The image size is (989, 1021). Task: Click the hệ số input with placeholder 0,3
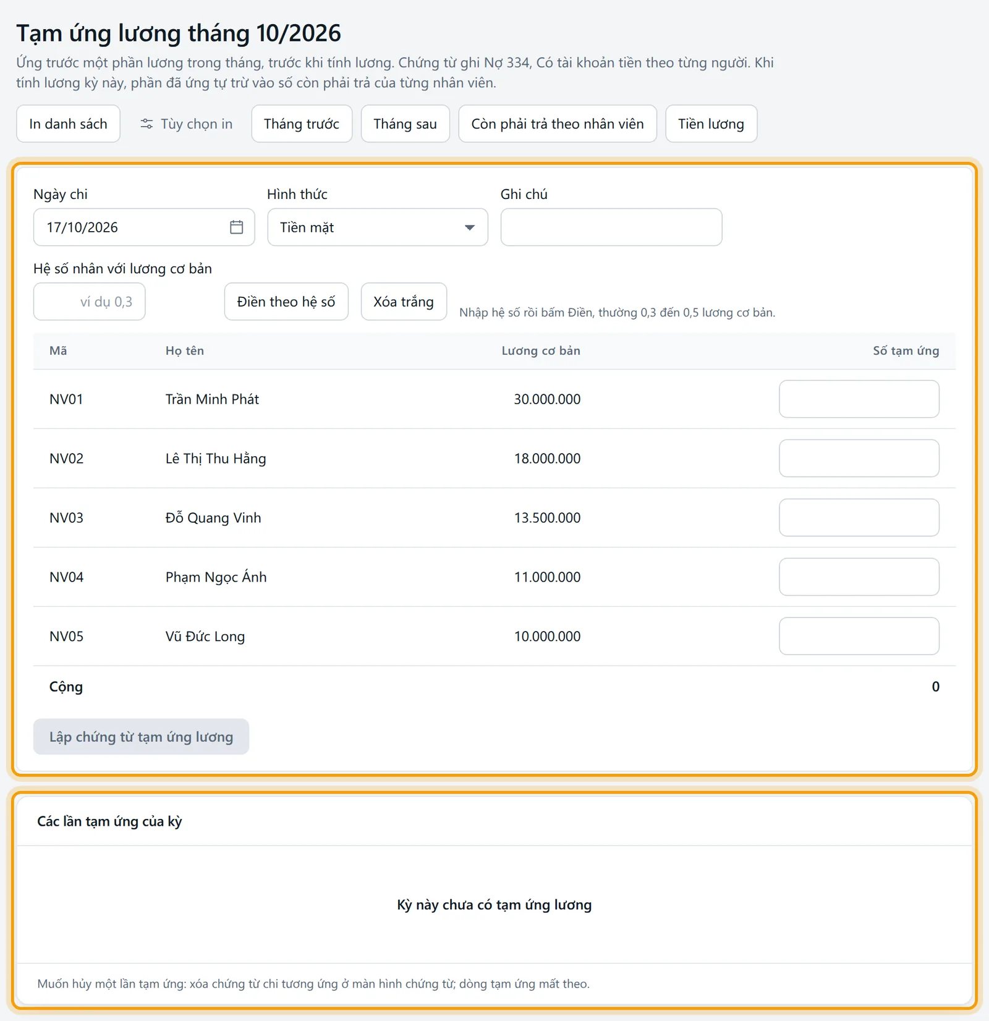coord(89,302)
